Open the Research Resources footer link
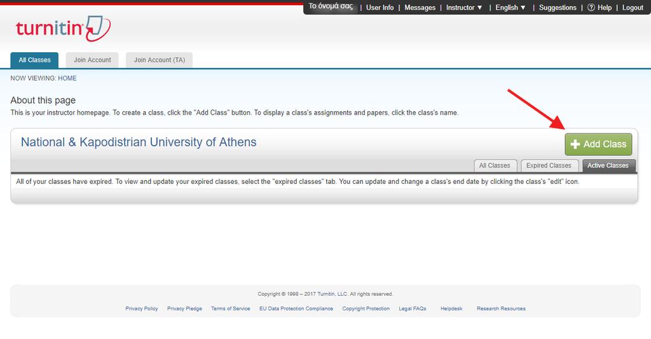Image resolution: width=651 pixels, height=339 pixels. (501, 308)
